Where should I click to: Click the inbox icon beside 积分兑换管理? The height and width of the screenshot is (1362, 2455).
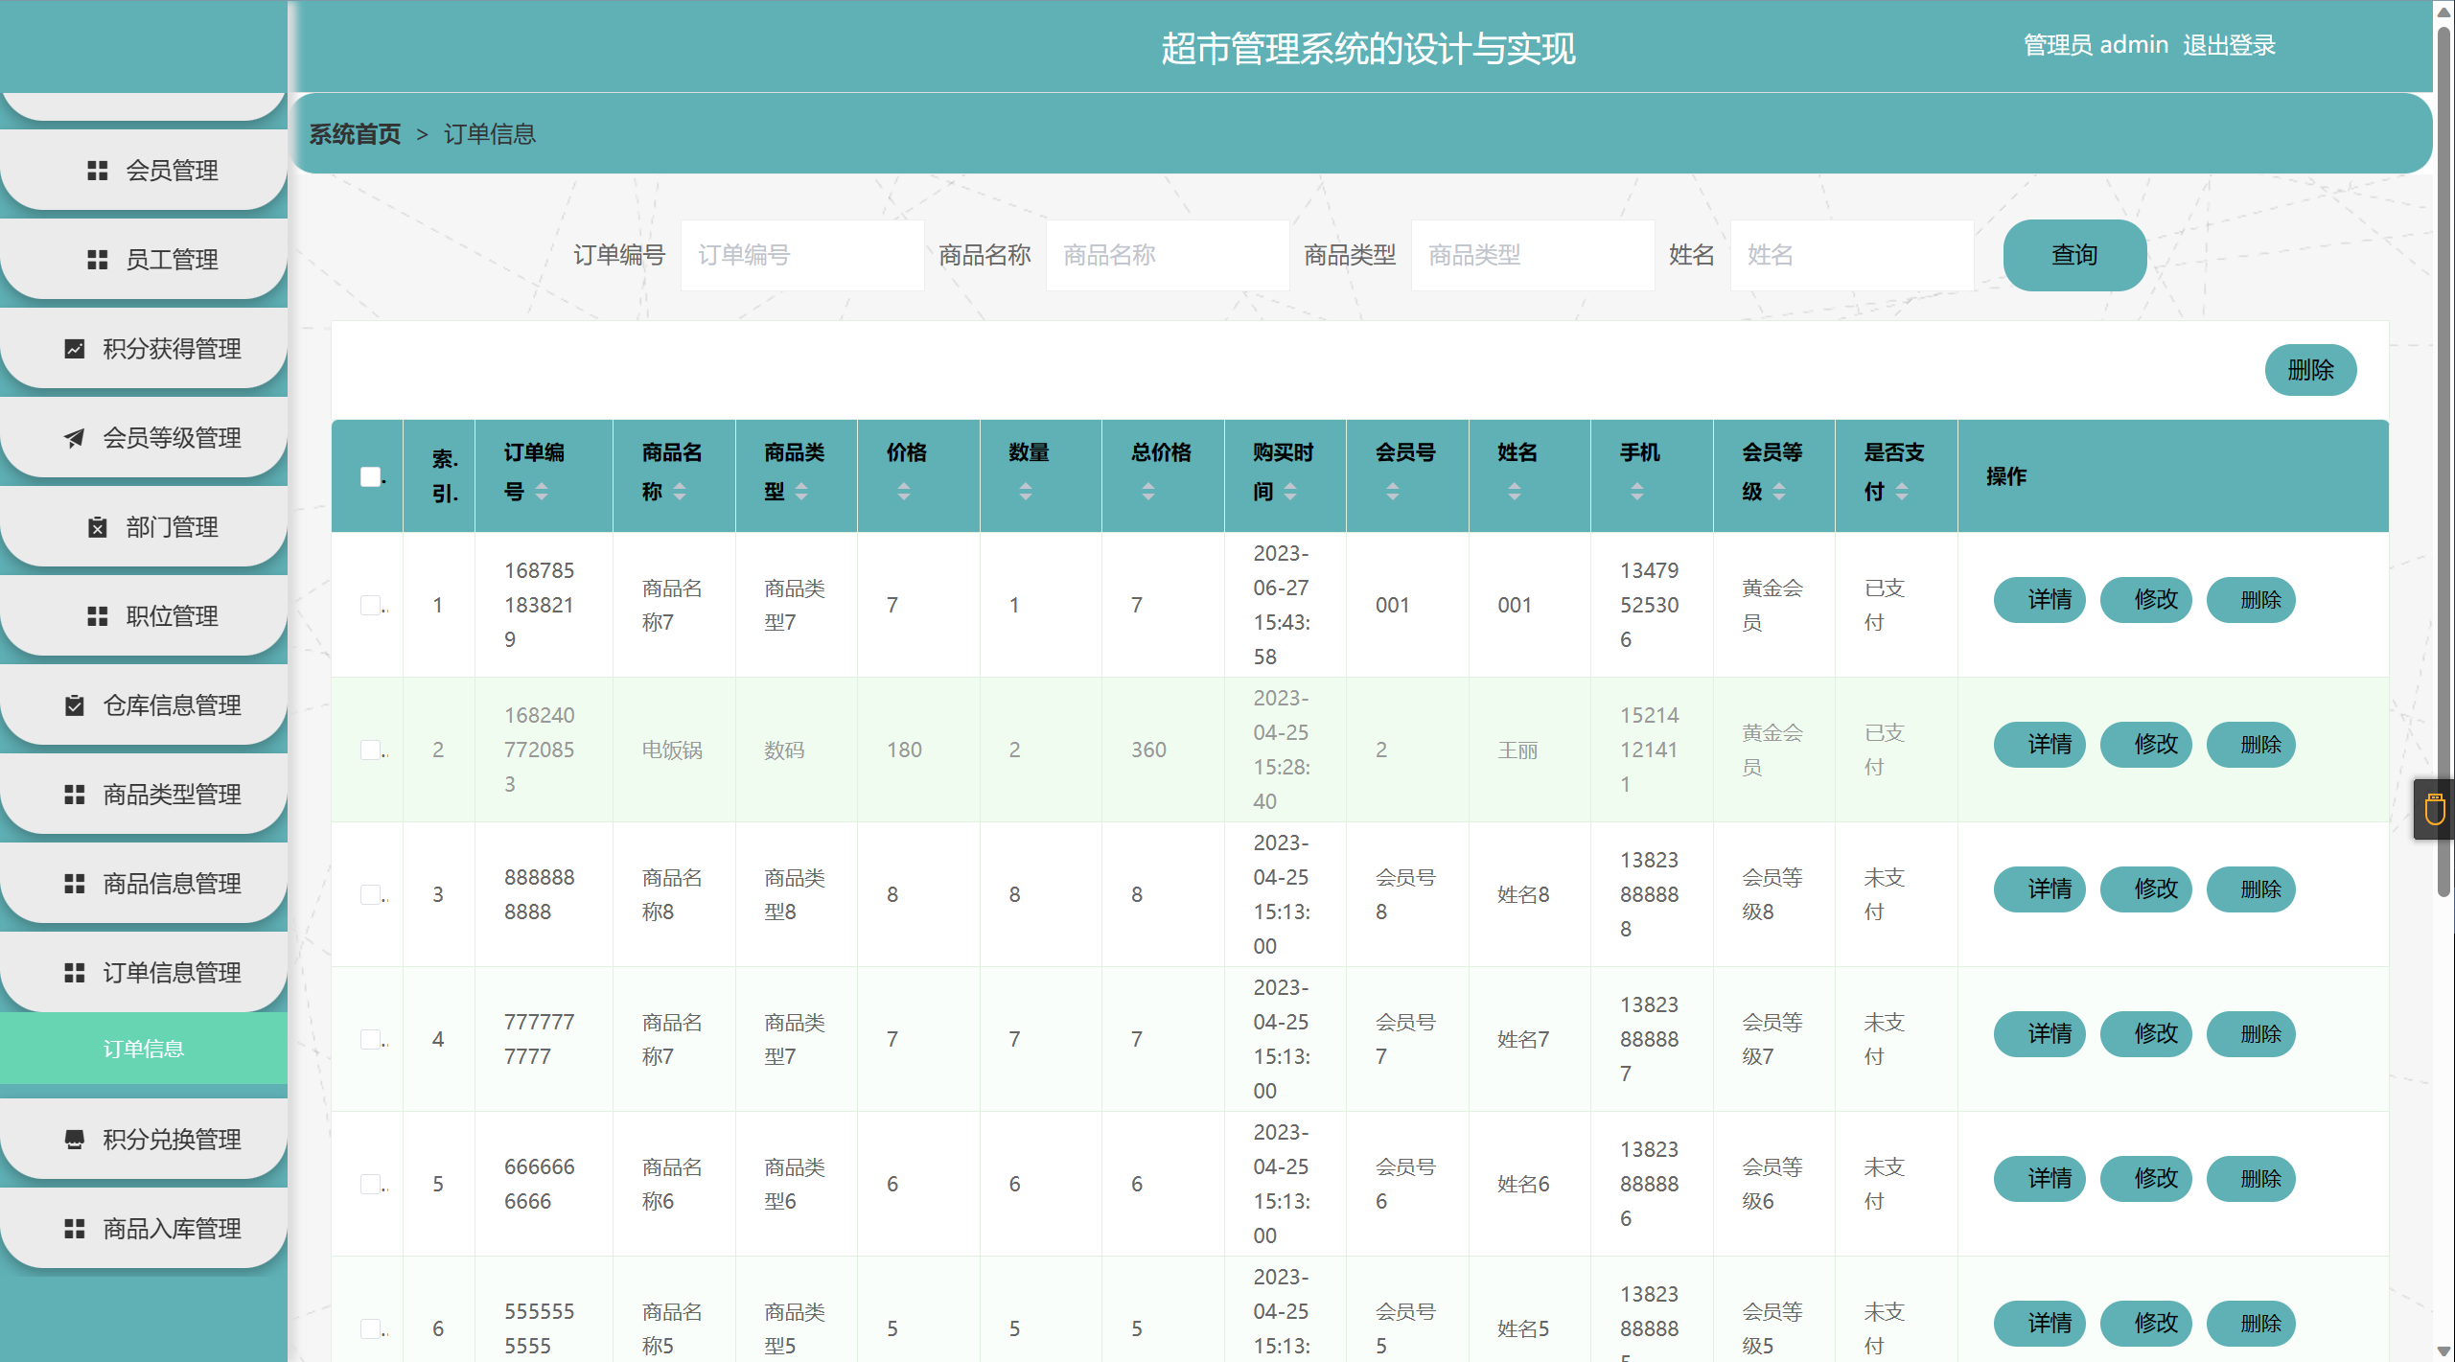click(74, 1140)
